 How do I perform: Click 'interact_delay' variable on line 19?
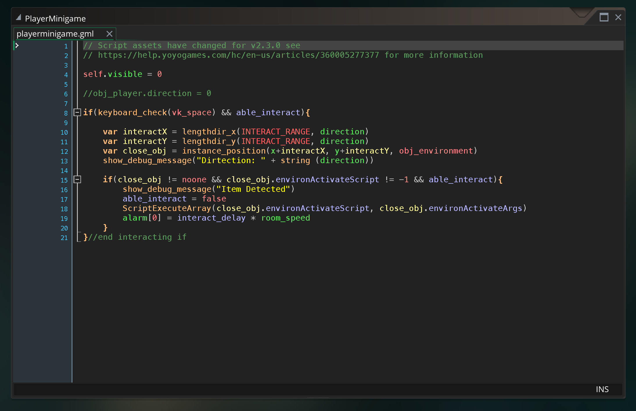[x=211, y=218]
